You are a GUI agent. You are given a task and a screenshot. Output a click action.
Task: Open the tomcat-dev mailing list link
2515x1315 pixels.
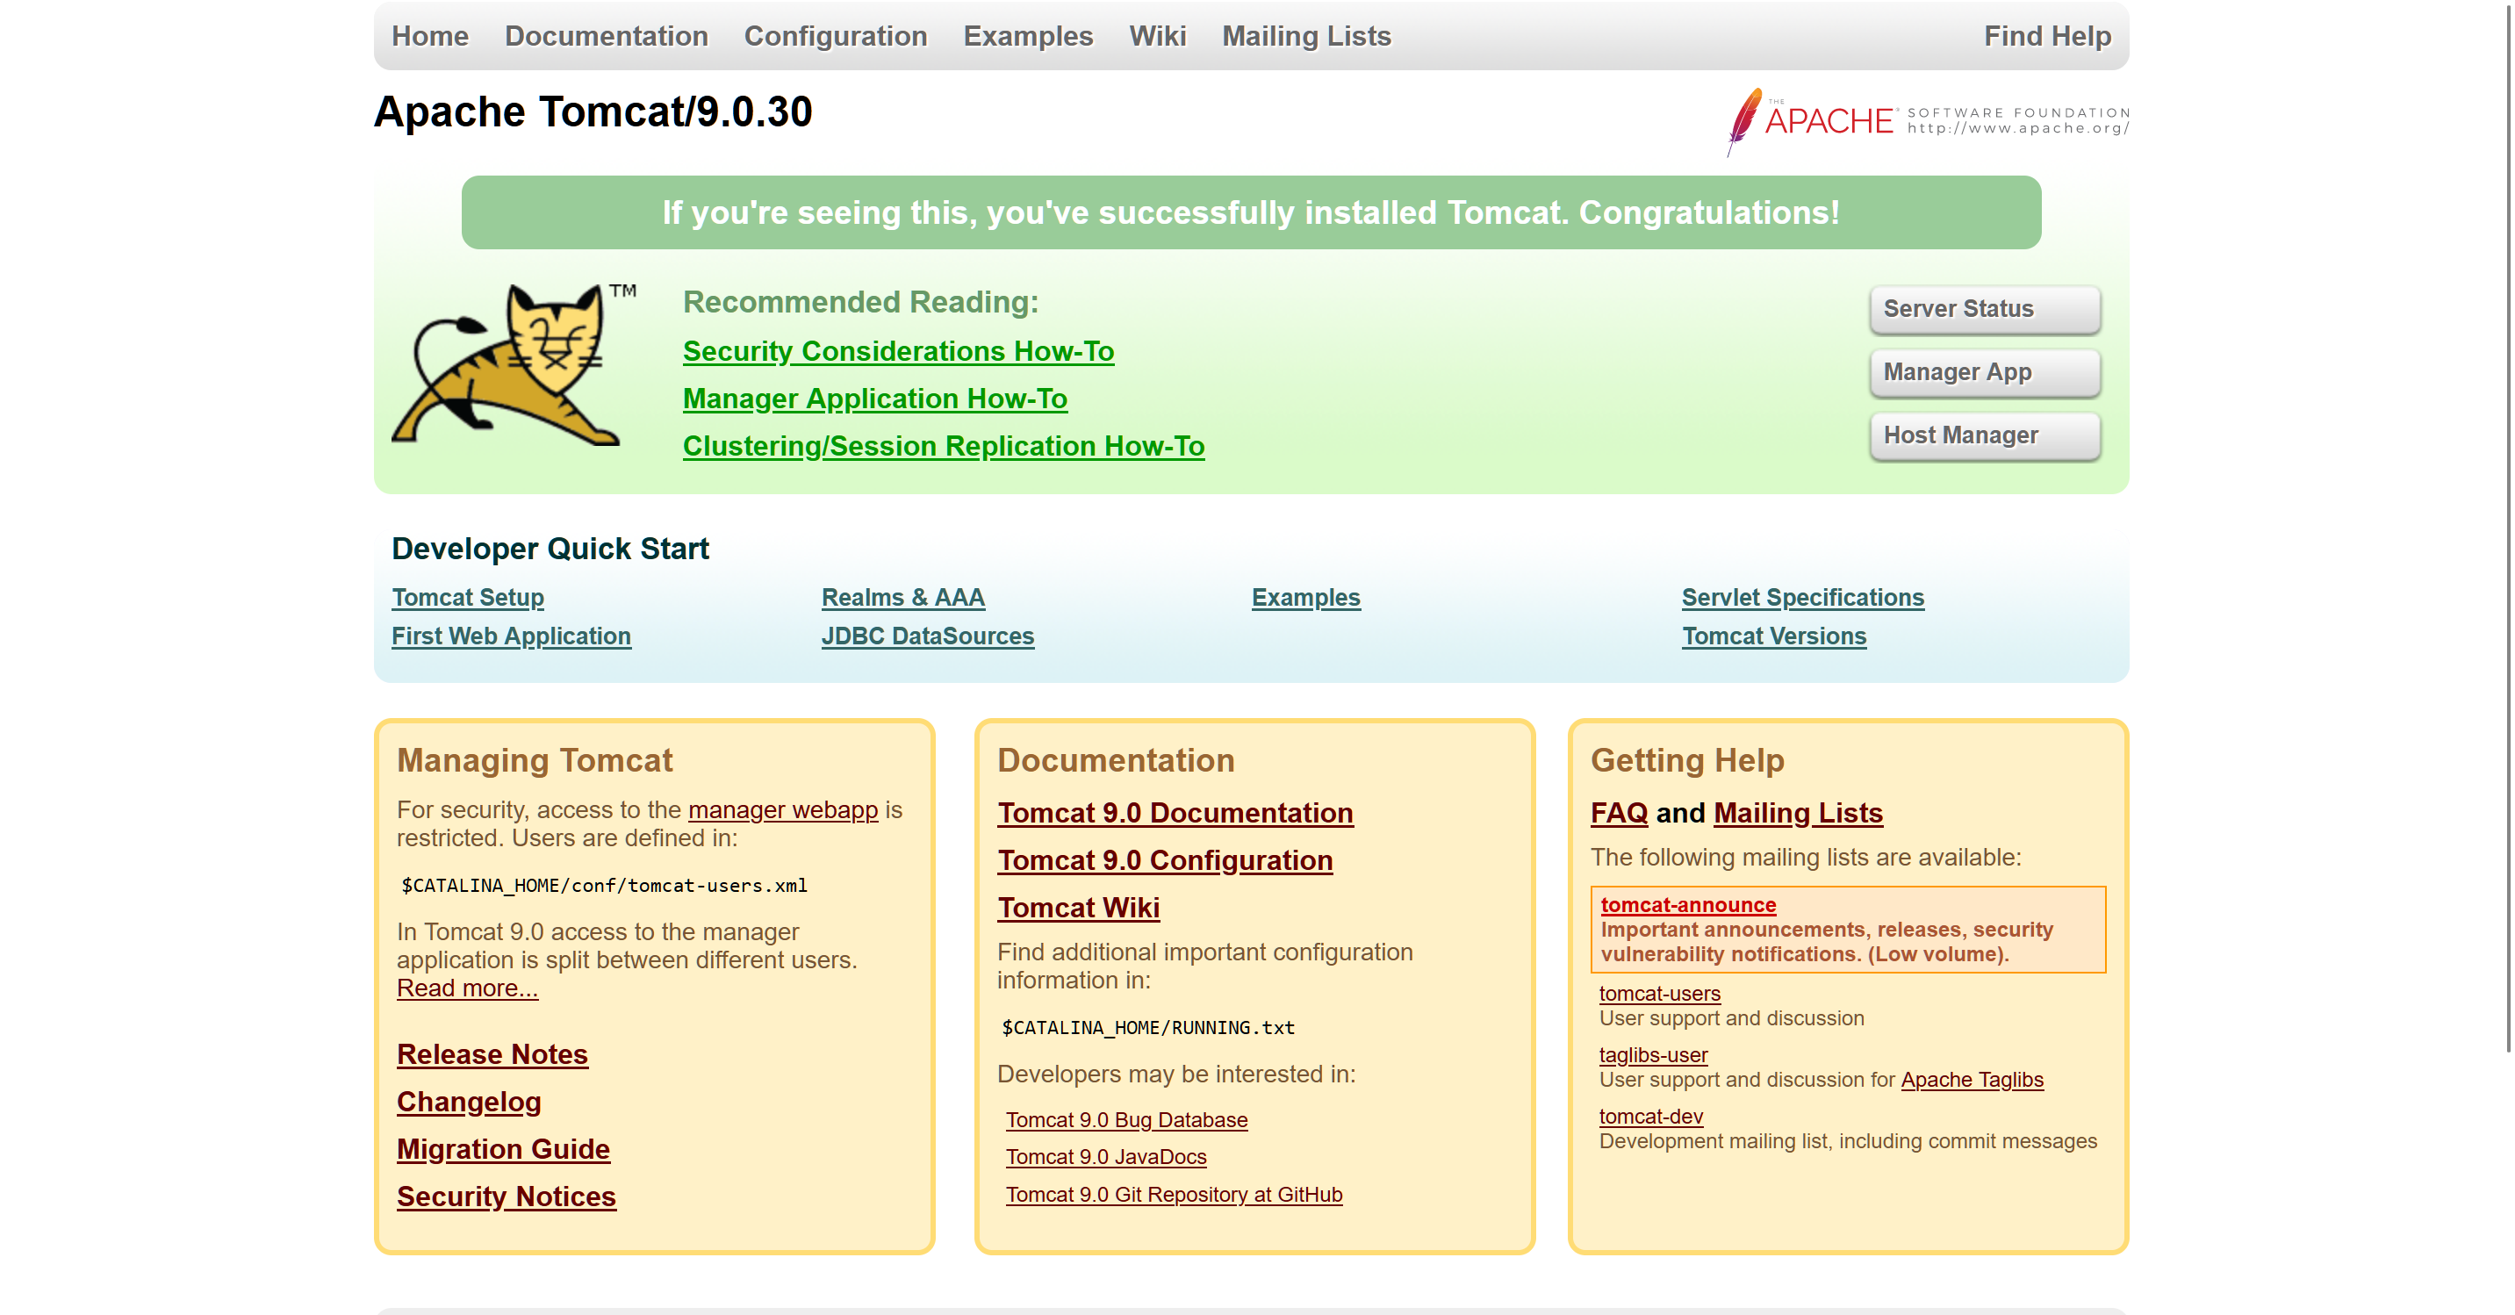tap(1650, 1117)
